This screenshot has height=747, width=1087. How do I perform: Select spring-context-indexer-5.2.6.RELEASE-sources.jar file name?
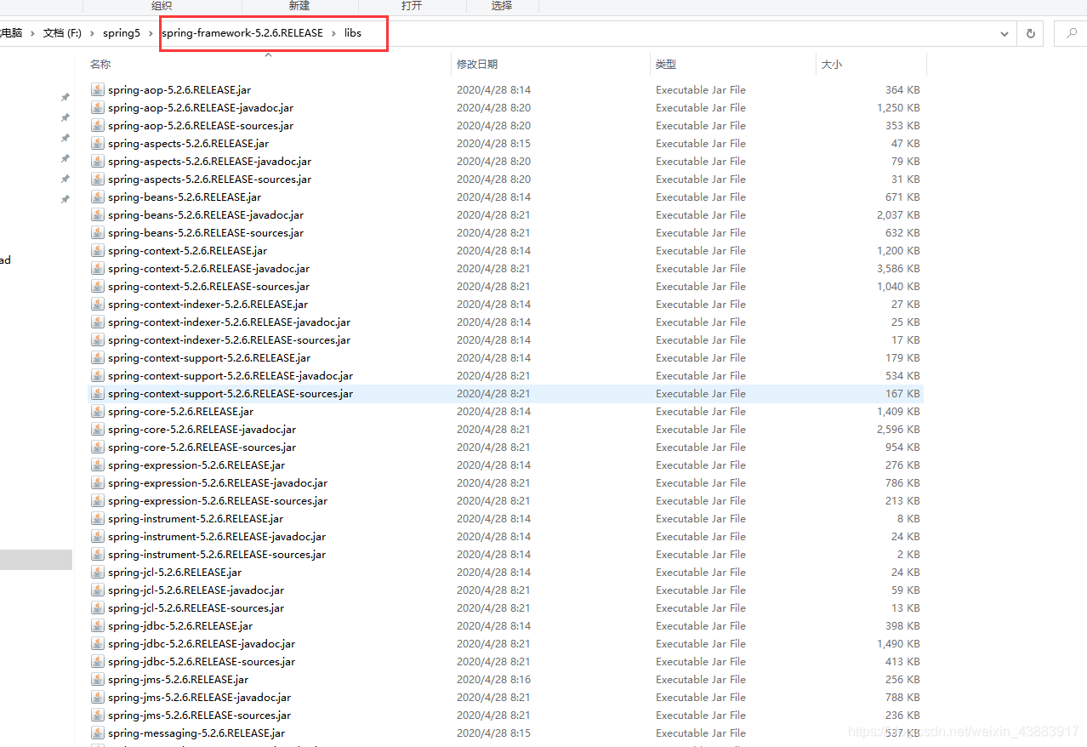229,339
